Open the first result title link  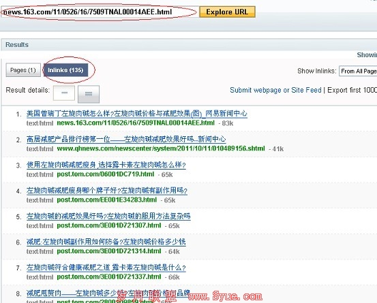coord(137,113)
